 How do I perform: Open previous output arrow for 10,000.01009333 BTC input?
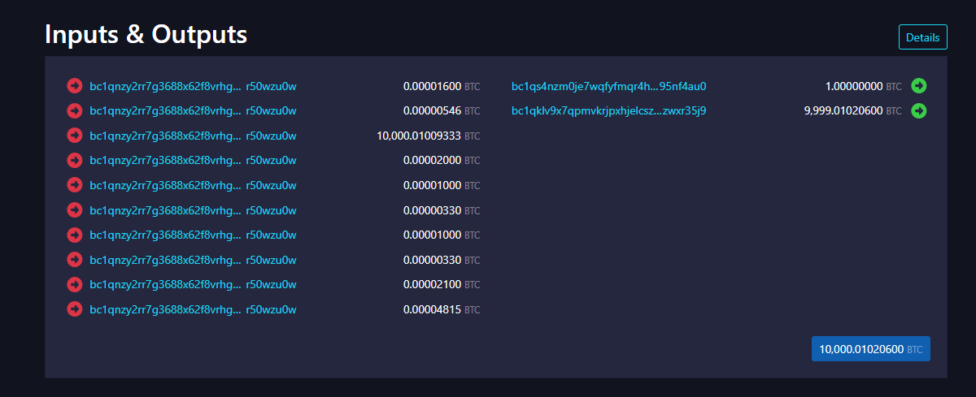(75, 136)
